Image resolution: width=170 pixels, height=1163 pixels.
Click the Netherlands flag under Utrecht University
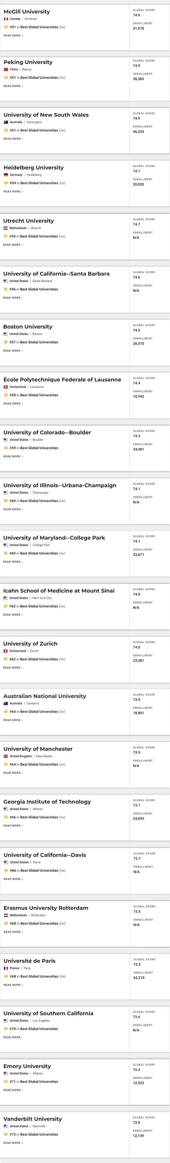click(5, 228)
